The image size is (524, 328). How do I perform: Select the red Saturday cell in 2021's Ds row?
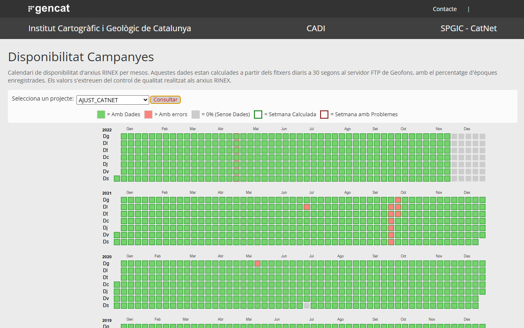coord(391,242)
